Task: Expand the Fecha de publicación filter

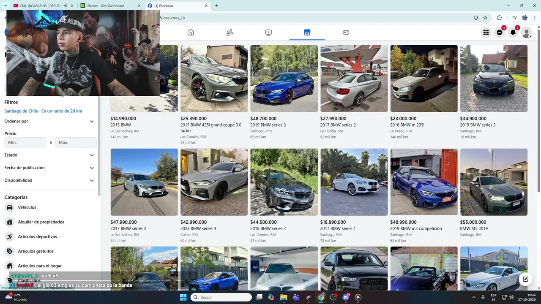Action: 92,168
